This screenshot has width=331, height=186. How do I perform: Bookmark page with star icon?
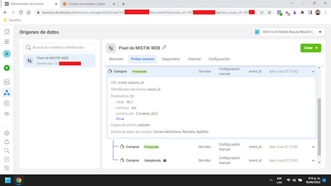click(x=269, y=13)
